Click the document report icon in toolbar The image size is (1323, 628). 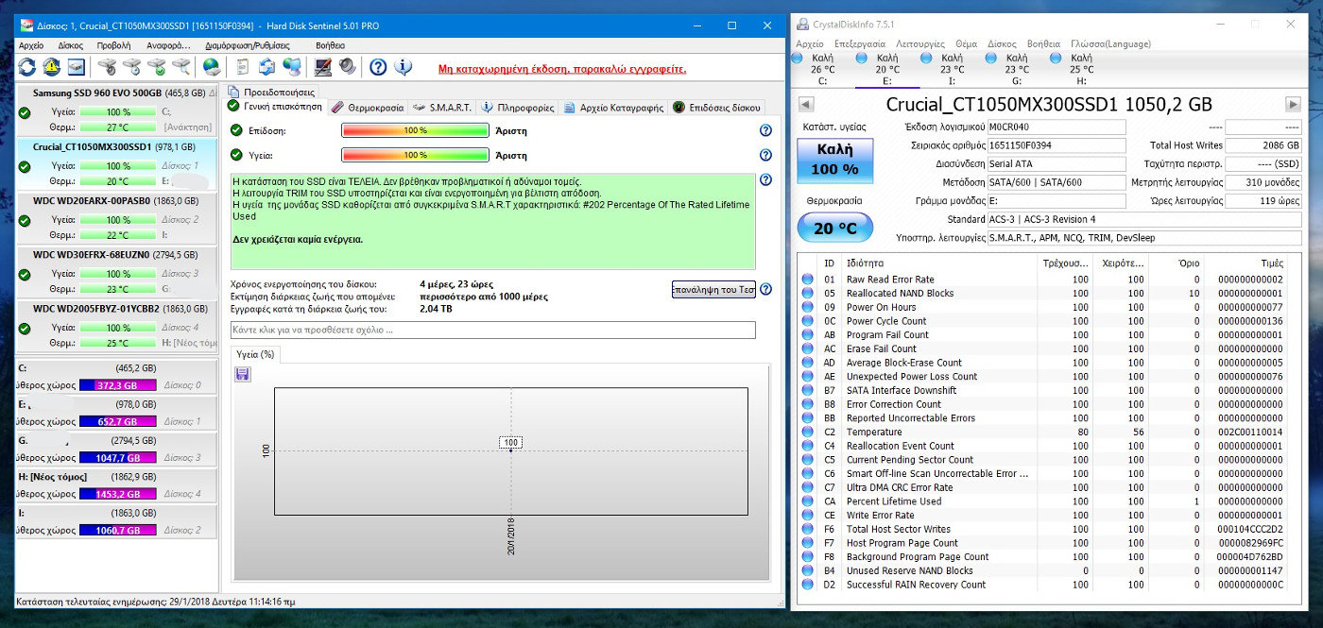click(x=243, y=67)
